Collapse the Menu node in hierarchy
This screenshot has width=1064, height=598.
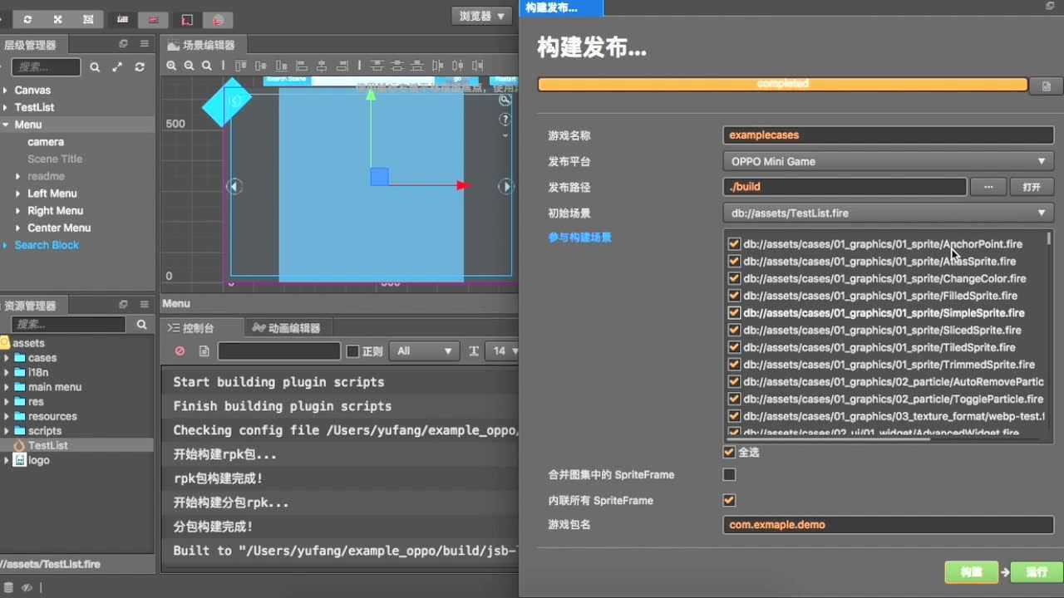click(x=6, y=125)
